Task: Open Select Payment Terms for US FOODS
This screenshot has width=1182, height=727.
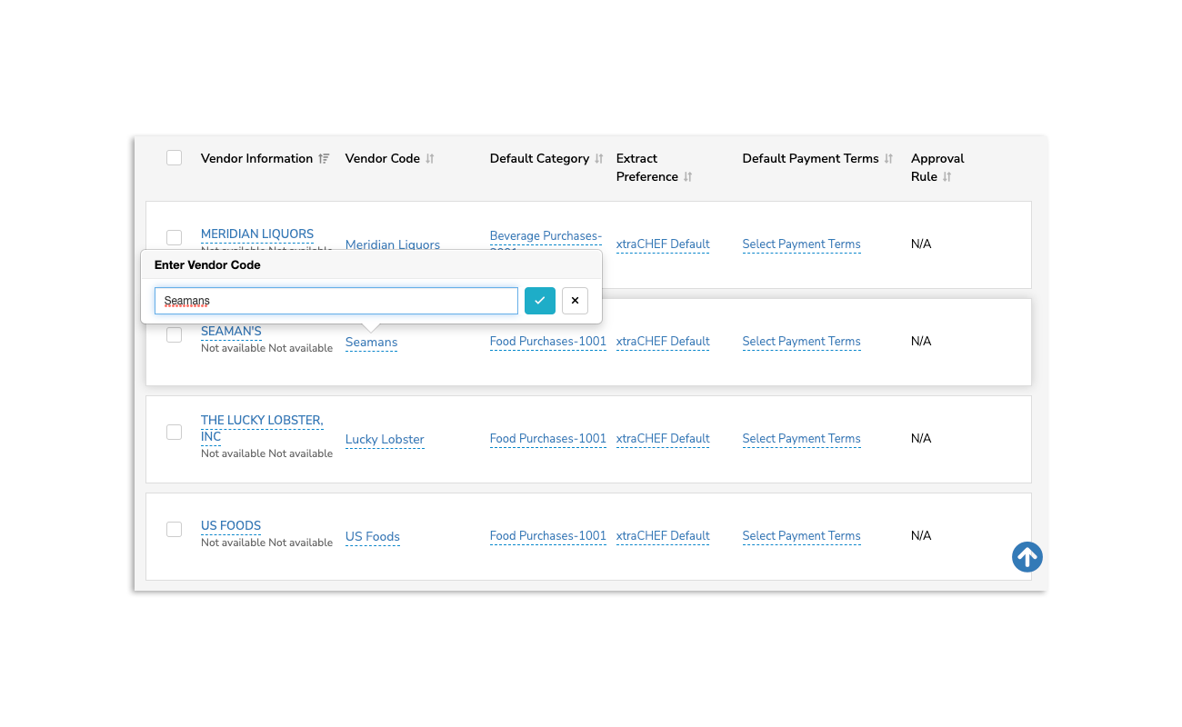Action: click(x=801, y=535)
